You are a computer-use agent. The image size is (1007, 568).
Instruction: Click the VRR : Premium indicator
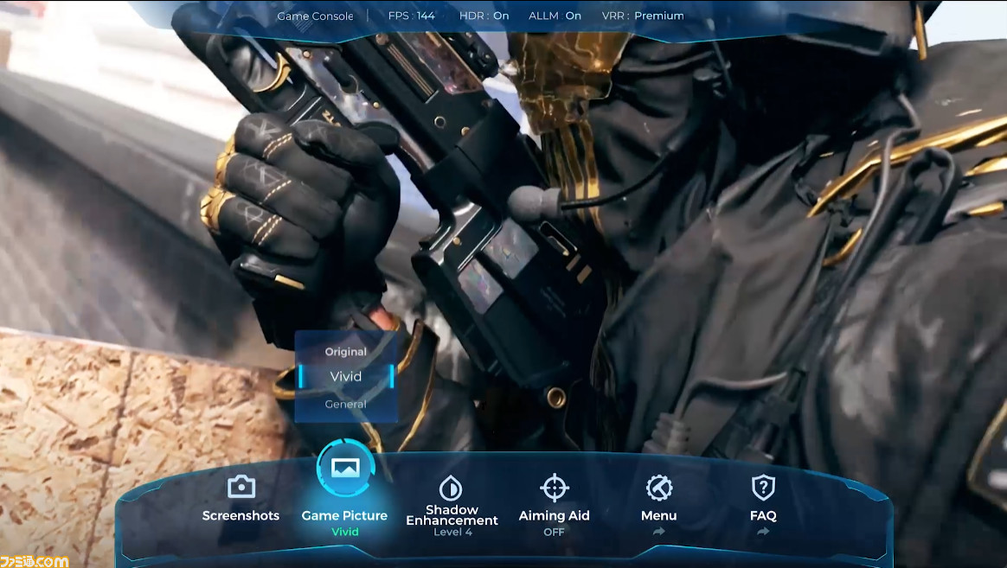pyautogui.click(x=642, y=16)
